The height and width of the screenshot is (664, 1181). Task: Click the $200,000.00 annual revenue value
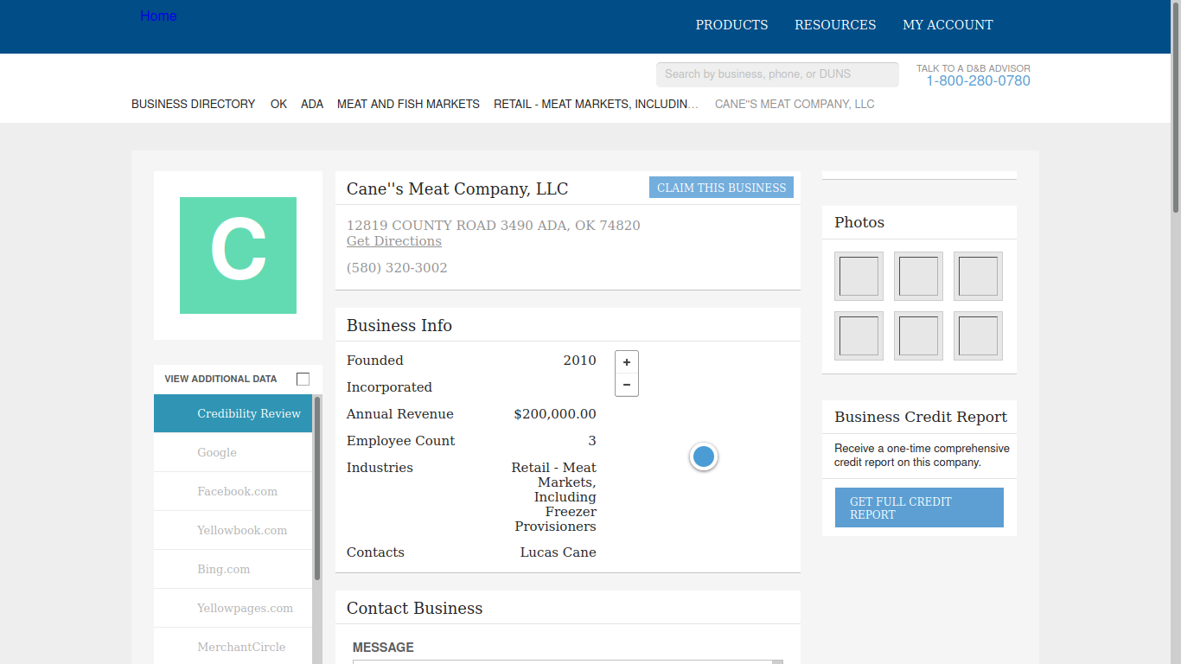pos(555,414)
